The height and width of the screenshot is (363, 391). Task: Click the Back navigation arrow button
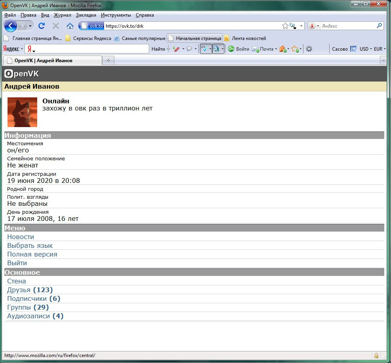(10, 26)
